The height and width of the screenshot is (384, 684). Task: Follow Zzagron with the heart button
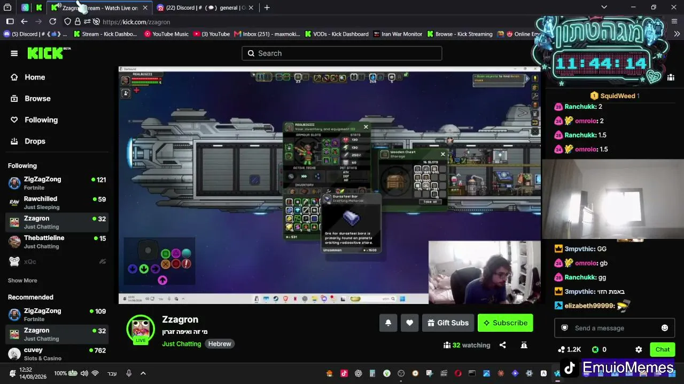[x=409, y=323]
